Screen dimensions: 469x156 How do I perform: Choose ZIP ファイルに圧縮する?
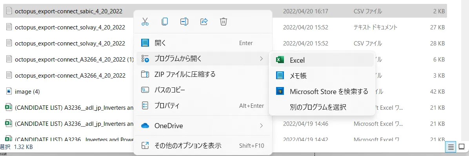203,74
